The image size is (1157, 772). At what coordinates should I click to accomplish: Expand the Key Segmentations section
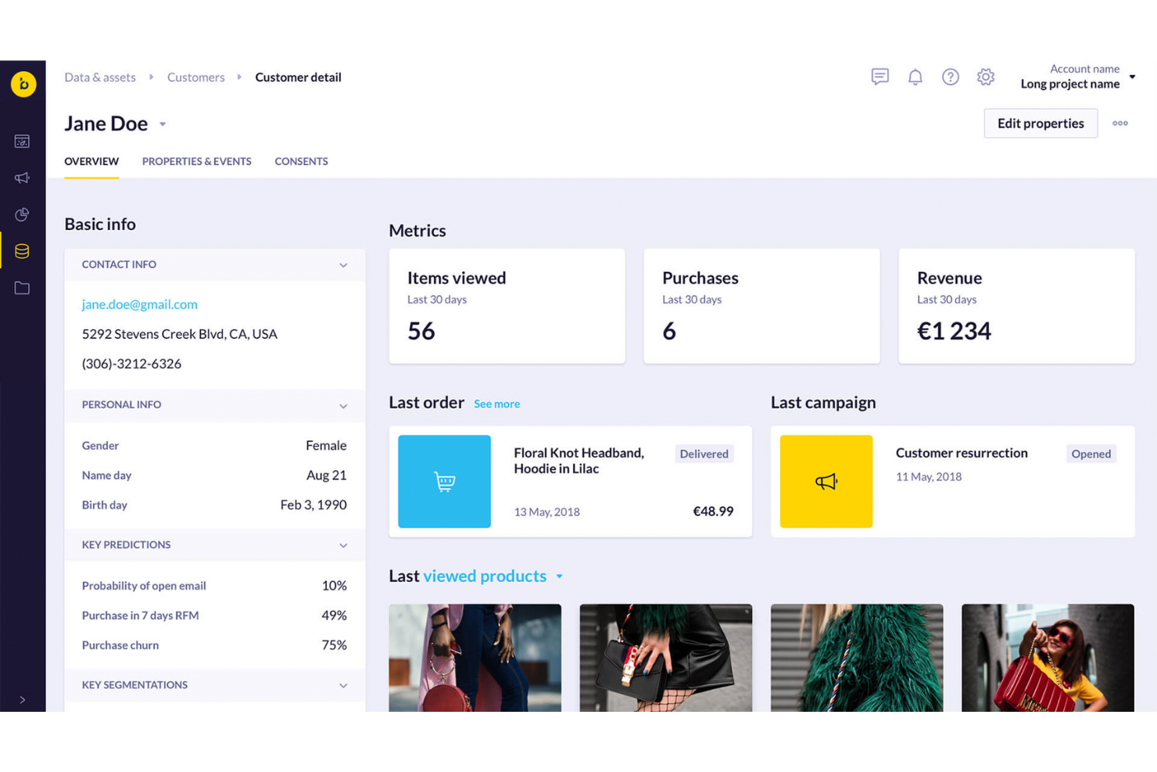pos(343,685)
